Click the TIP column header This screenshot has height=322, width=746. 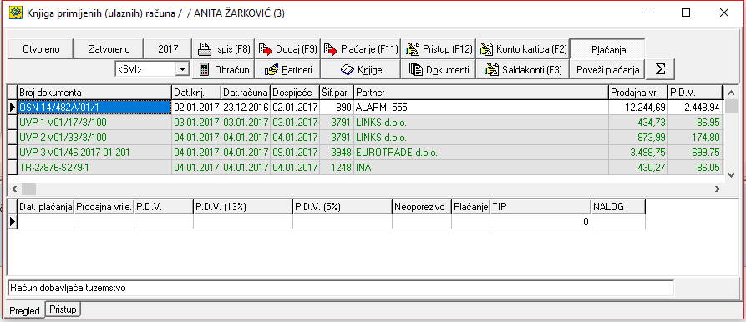click(540, 207)
